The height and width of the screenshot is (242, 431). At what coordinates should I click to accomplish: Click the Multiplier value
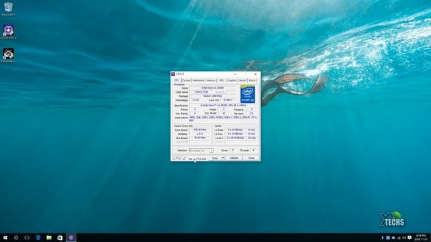(200, 134)
